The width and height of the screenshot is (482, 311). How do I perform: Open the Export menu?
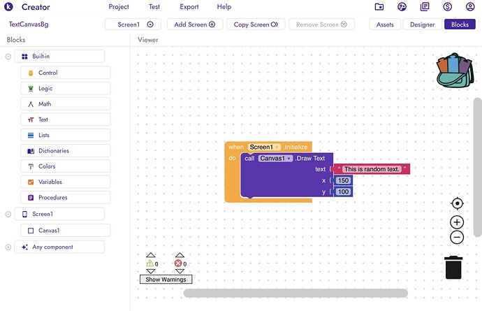point(189,7)
